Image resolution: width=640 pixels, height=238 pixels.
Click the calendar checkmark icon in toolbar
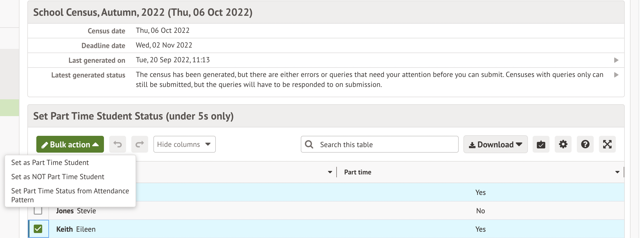541,144
